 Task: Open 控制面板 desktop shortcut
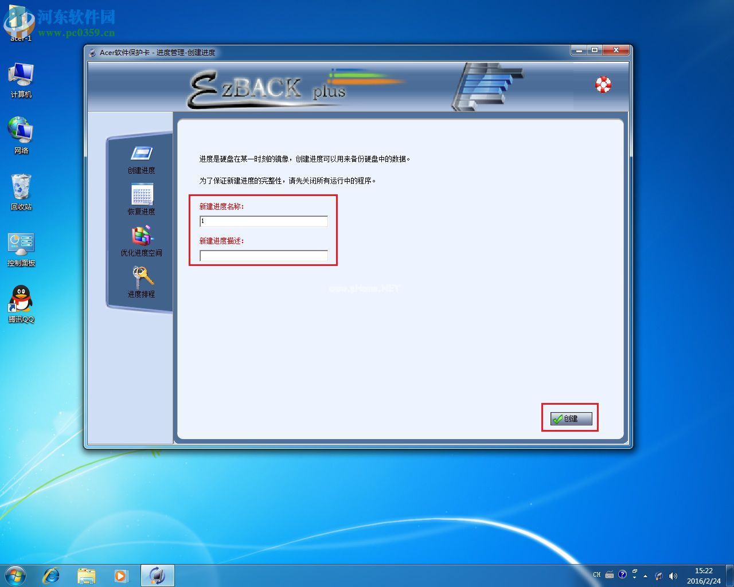[21, 244]
